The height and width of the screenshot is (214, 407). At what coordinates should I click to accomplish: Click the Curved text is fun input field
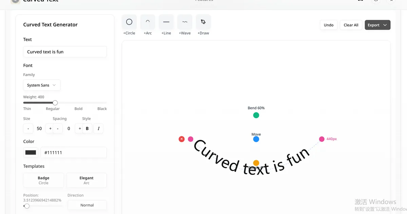pyautogui.click(x=65, y=52)
